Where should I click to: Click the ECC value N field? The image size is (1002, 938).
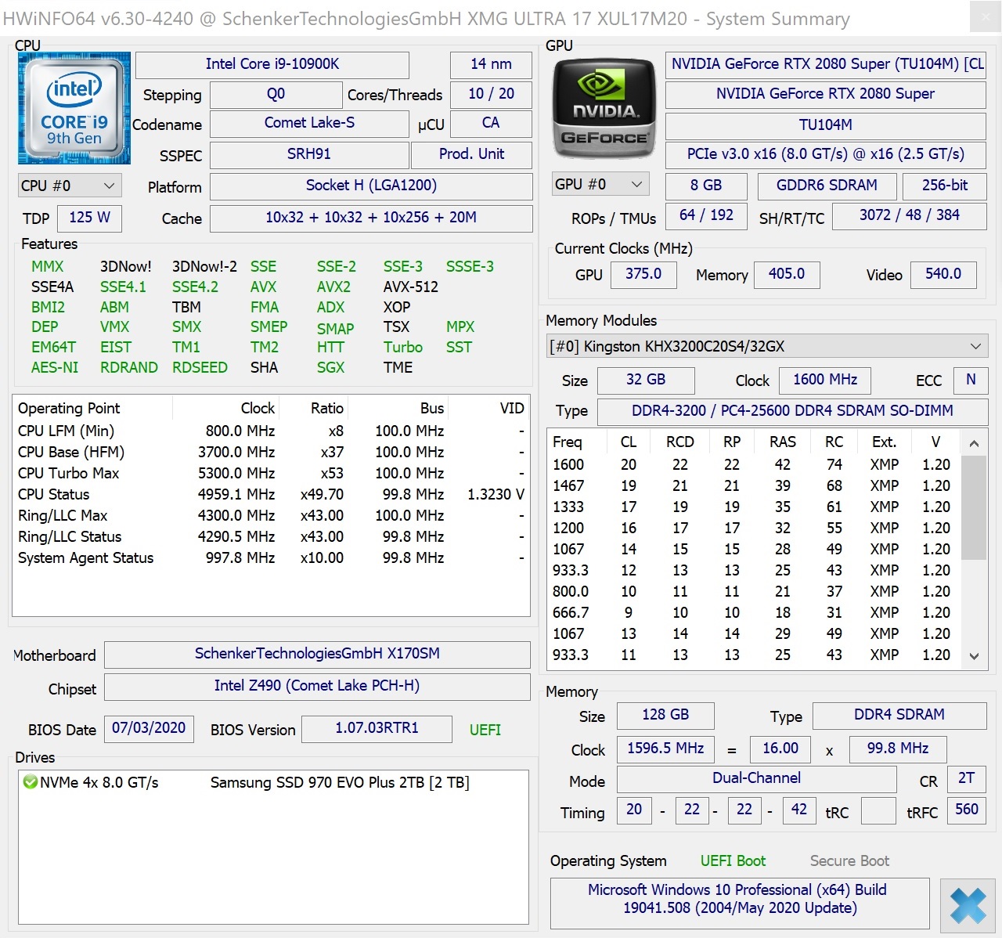tap(971, 380)
